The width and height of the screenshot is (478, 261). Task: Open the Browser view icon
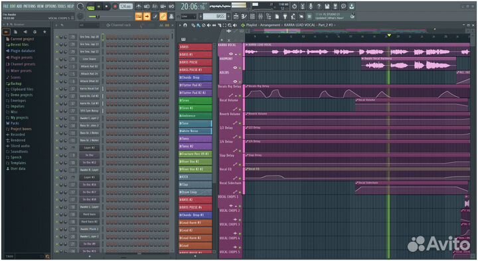point(269,17)
